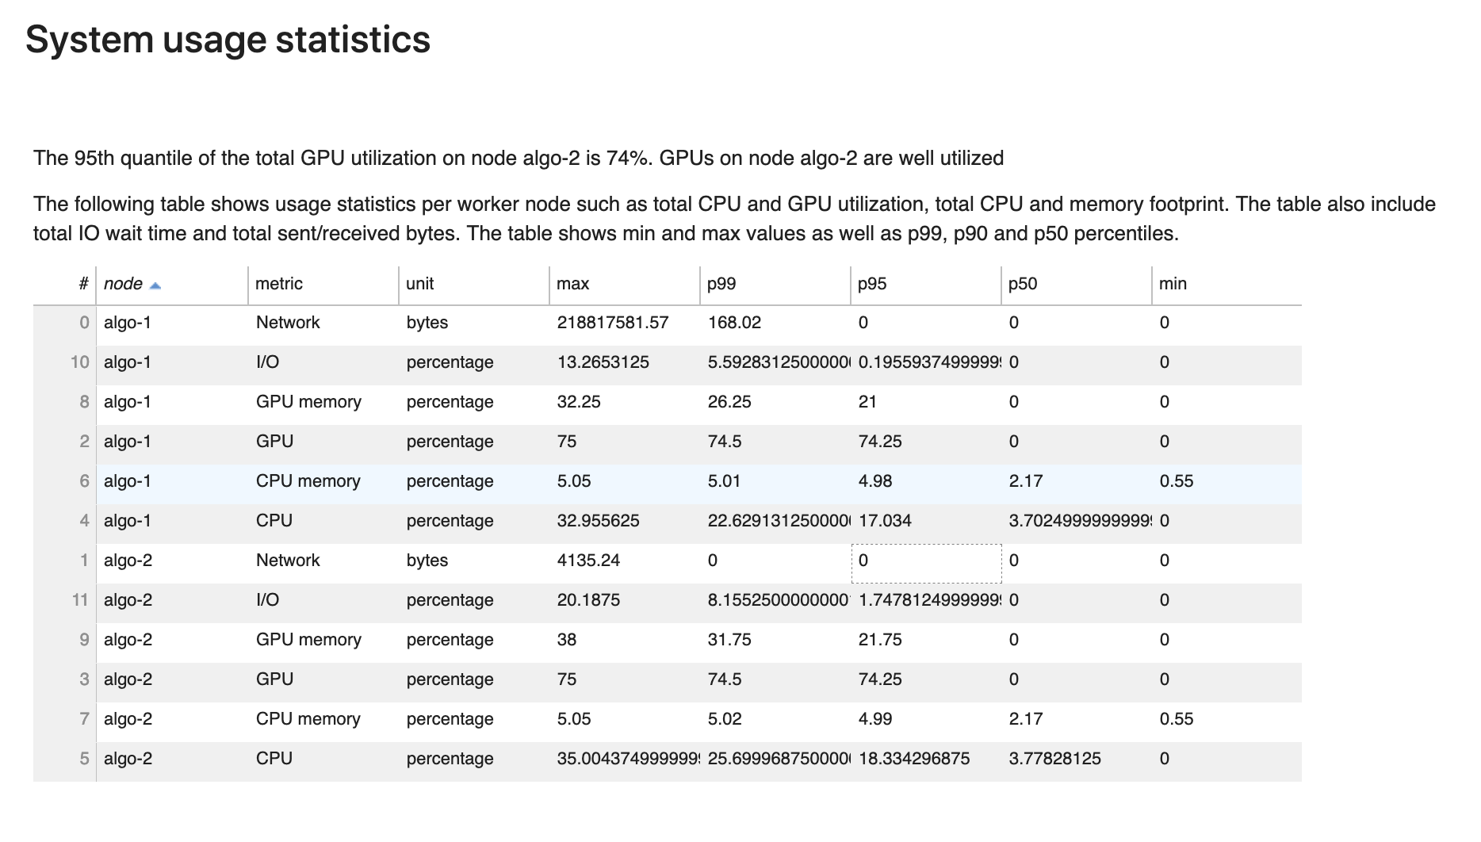
Task: Sort table by the p99 column header
Action: point(720,283)
